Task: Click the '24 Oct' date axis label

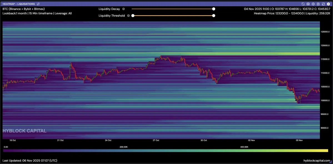Action: pos(108,140)
